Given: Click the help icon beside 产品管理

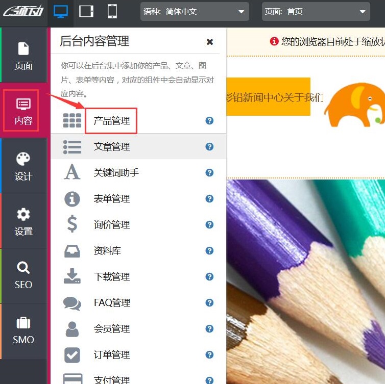Looking at the screenshot, I should tap(209, 121).
